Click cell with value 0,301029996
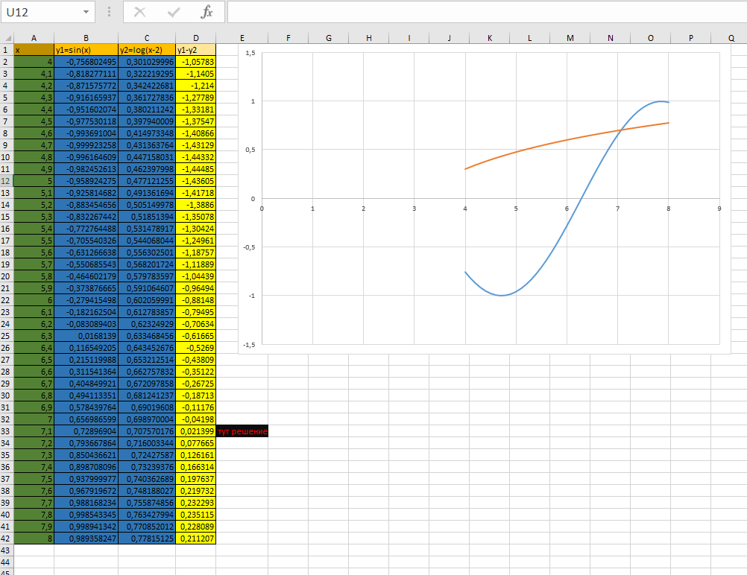This screenshot has height=575, width=747. tap(147, 62)
